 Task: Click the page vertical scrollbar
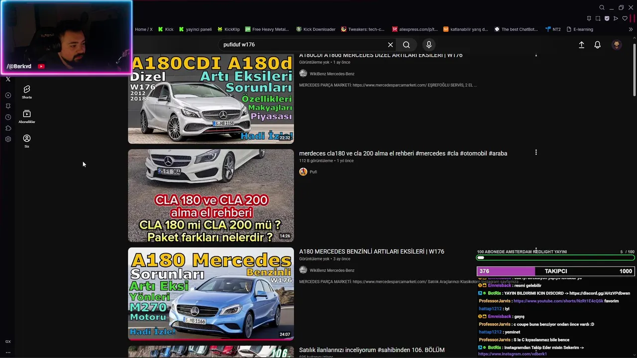click(635, 70)
